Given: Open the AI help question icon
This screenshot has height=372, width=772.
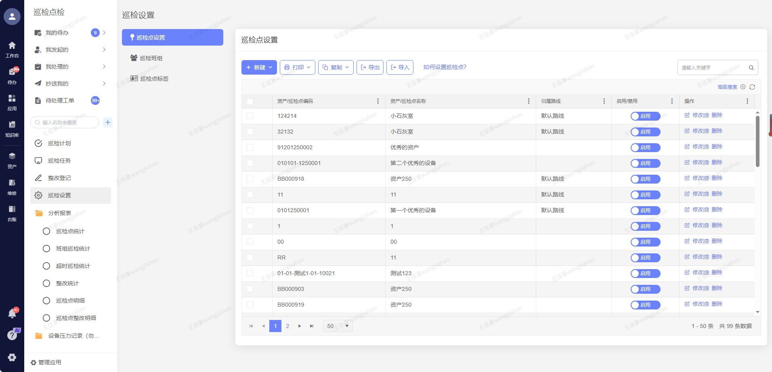Looking at the screenshot, I should [12, 335].
